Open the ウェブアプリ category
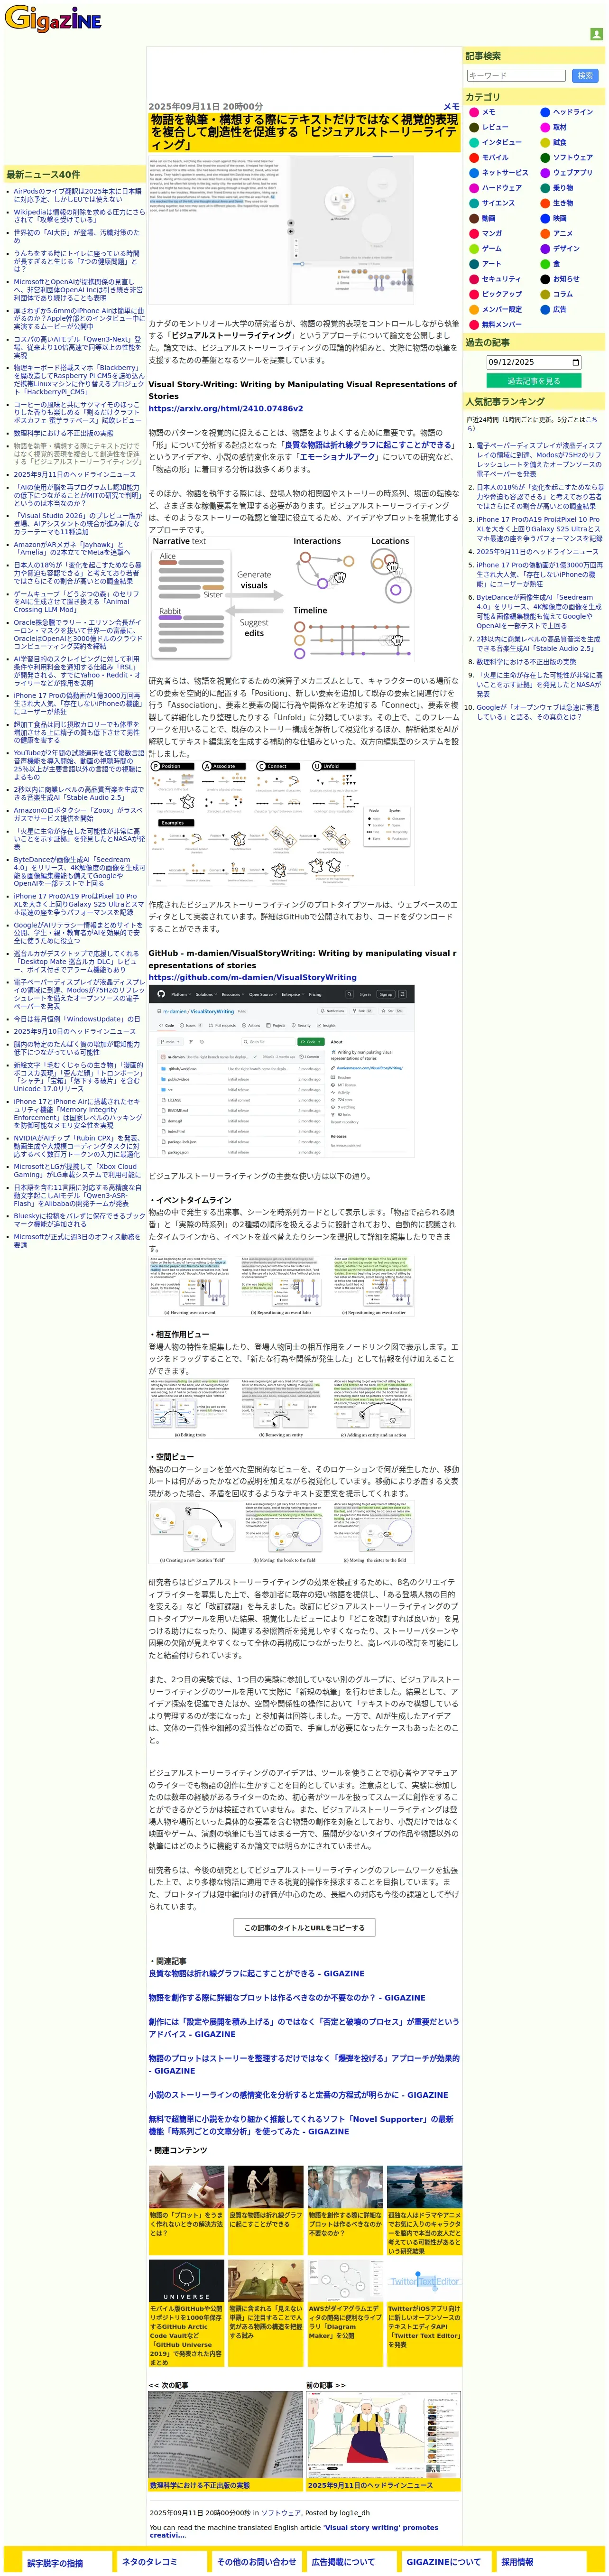This screenshot has width=609, height=2576. tap(573, 173)
